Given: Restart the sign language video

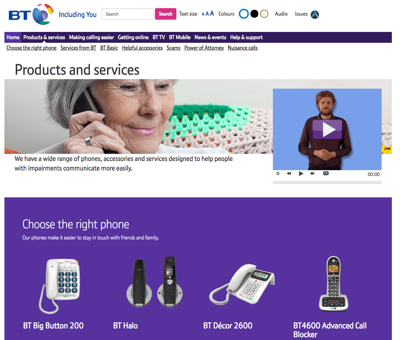Looking at the screenshot, I should click(278, 174).
